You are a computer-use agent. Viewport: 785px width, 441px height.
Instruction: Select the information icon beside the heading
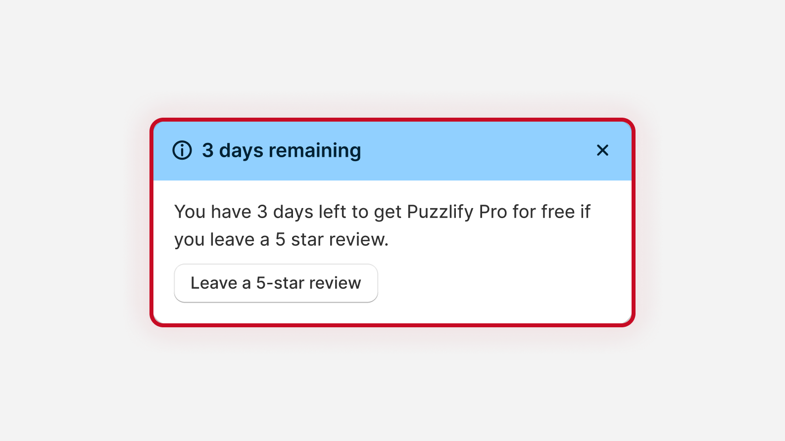(x=182, y=150)
